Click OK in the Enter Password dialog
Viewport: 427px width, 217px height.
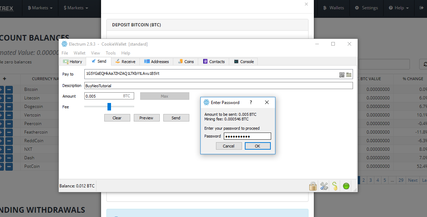[258, 146]
